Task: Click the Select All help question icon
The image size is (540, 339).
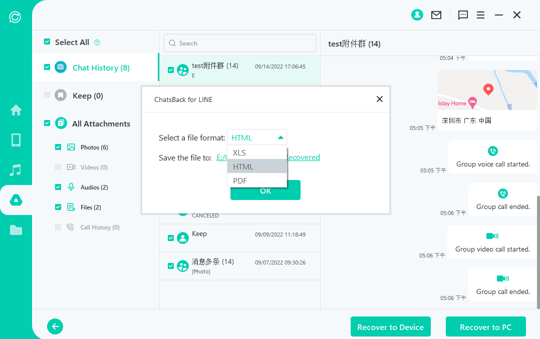Action: point(97,42)
